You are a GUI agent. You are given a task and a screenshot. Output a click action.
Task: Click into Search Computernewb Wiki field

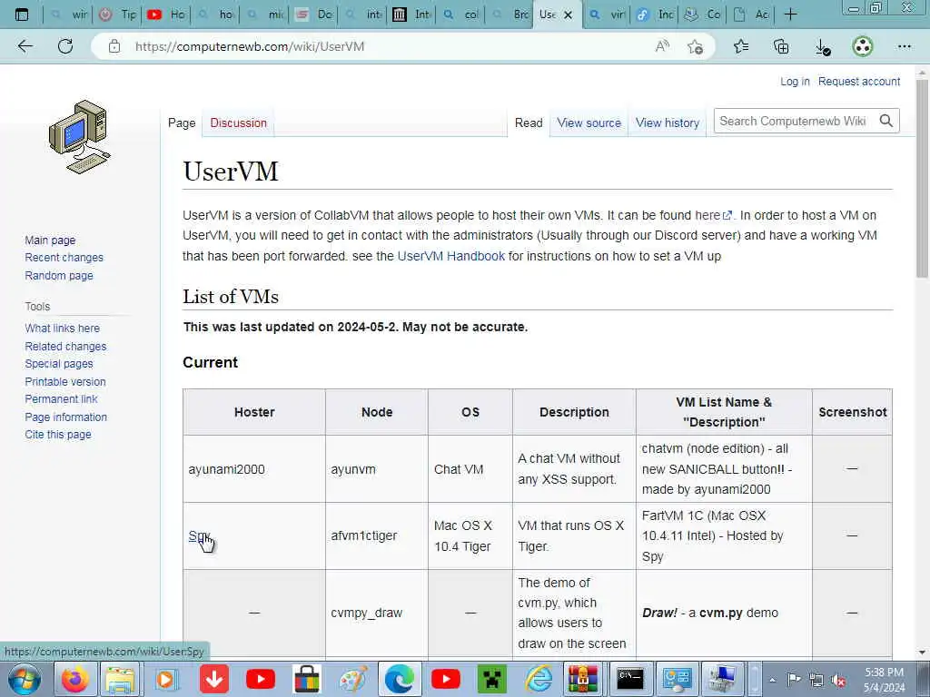[795, 121]
